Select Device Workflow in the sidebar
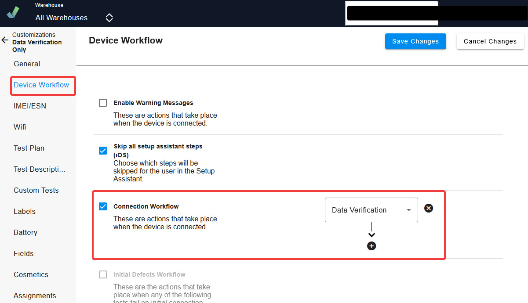The height and width of the screenshot is (303, 528). 41,85
